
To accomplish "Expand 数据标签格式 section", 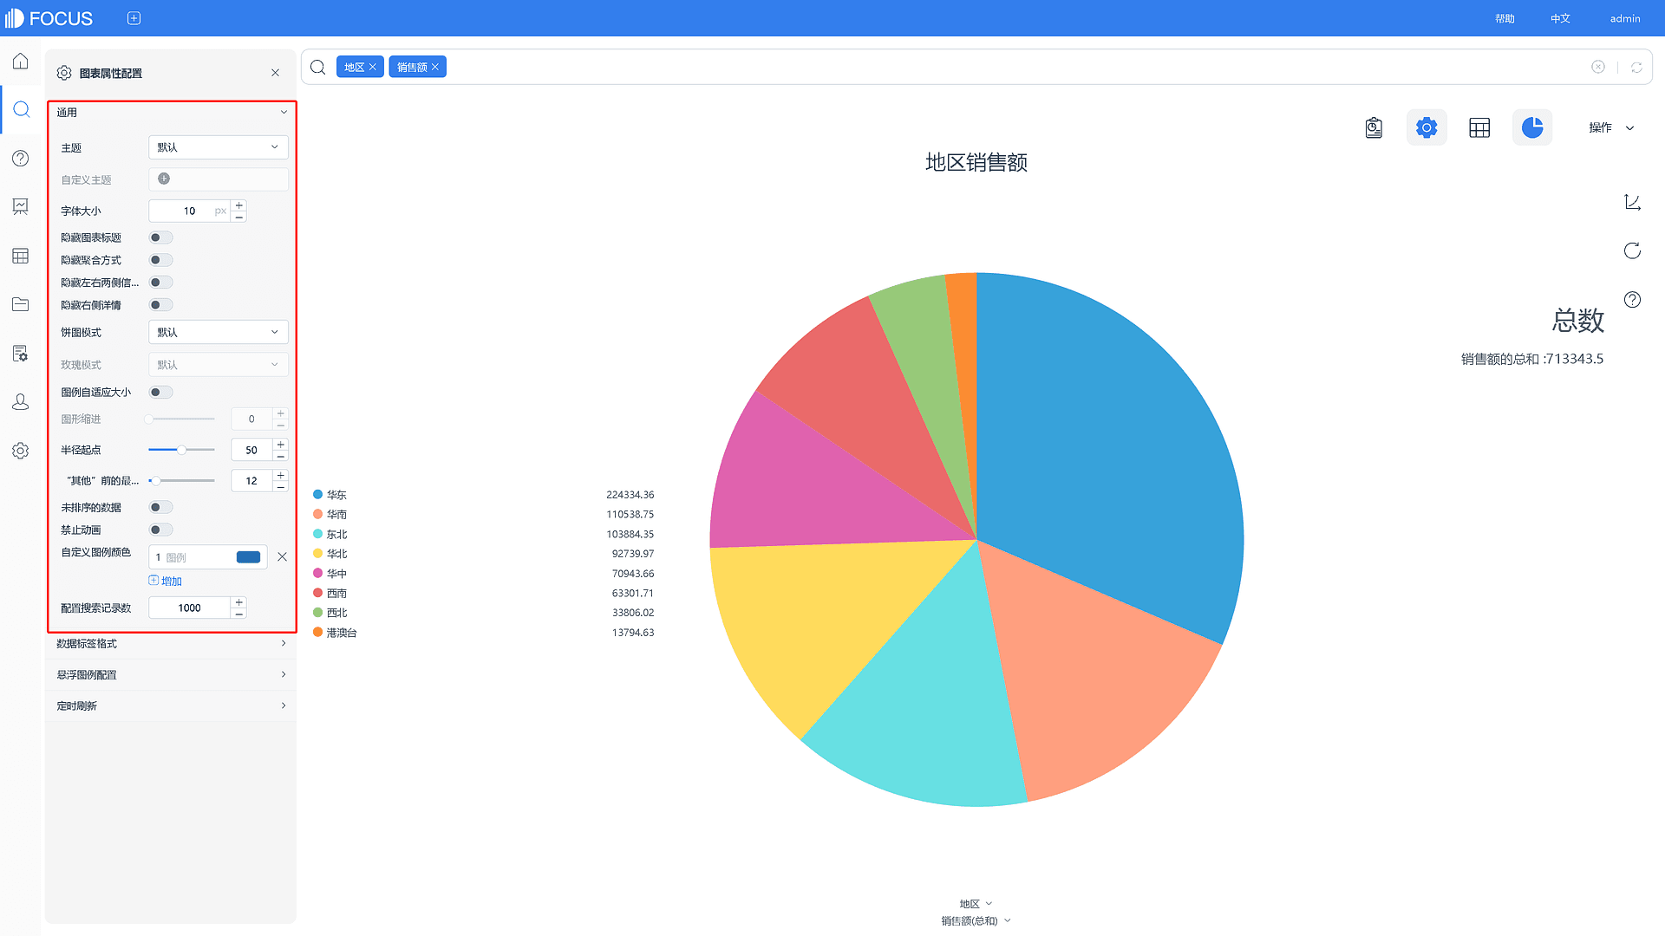I will click(172, 642).
